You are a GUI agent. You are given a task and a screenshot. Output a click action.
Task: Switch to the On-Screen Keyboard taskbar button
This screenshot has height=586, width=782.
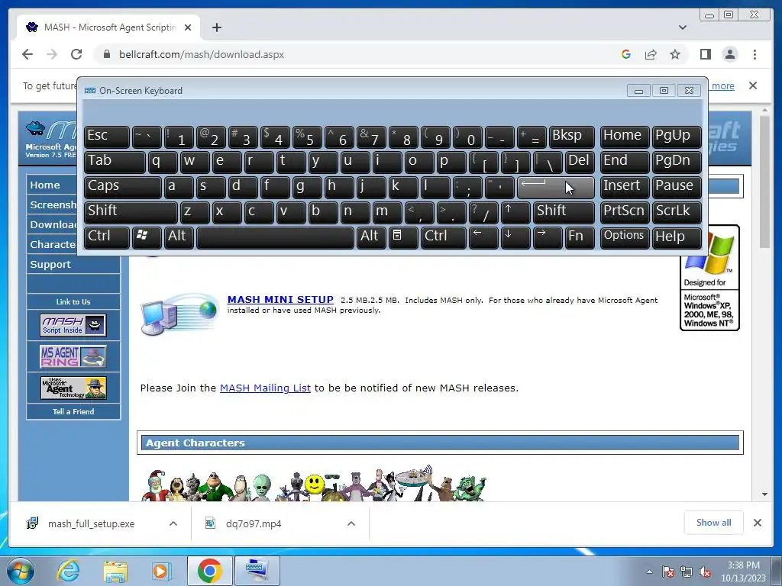click(x=257, y=571)
